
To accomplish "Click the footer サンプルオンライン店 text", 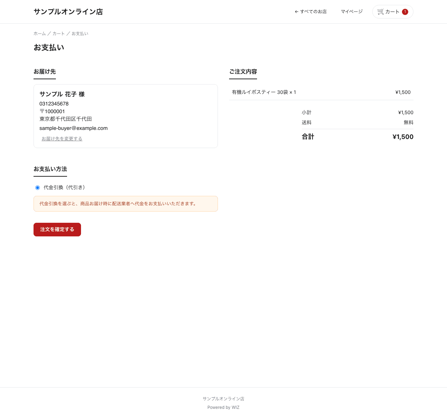I will (x=223, y=399).
